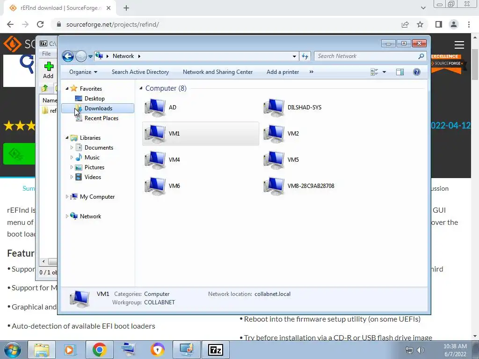Select Desktop in Favorites
479x359 pixels.
pyautogui.click(x=94, y=99)
